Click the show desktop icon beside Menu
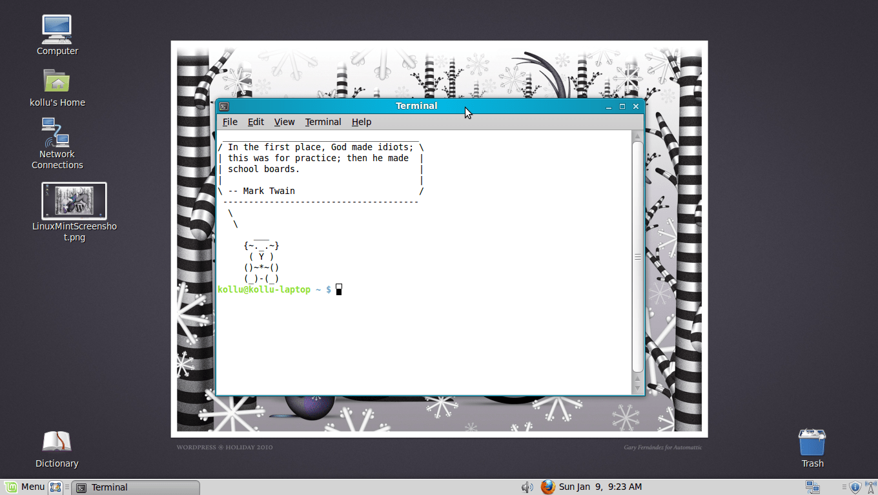Image resolution: width=878 pixels, height=495 pixels. point(56,487)
